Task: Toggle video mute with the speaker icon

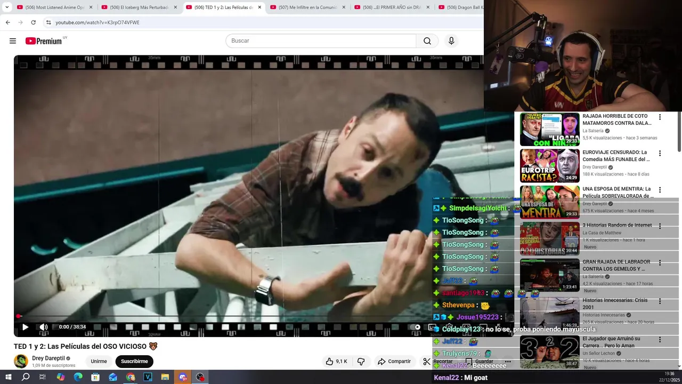Action: click(x=44, y=327)
